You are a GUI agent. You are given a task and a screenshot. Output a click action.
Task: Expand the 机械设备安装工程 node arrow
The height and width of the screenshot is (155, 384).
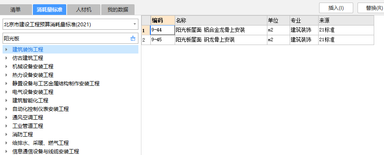(6, 67)
